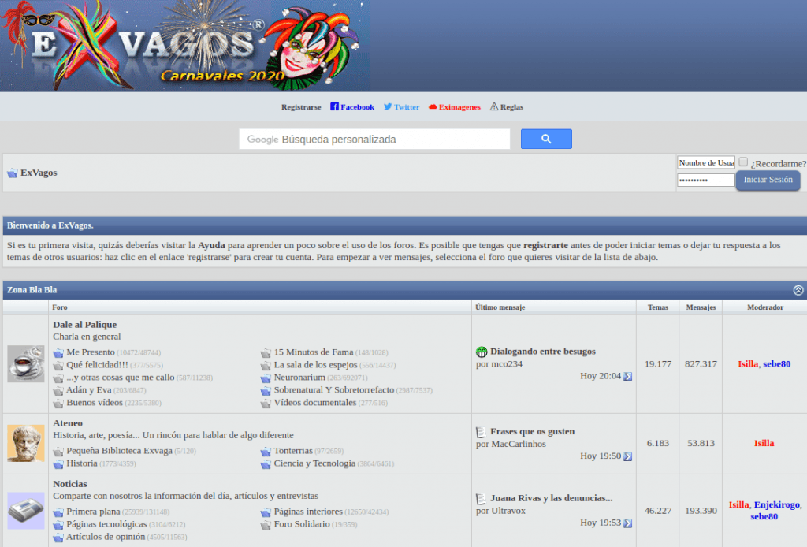Open the Me Presento subforum
The image size is (807, 547).
(90, 352)
